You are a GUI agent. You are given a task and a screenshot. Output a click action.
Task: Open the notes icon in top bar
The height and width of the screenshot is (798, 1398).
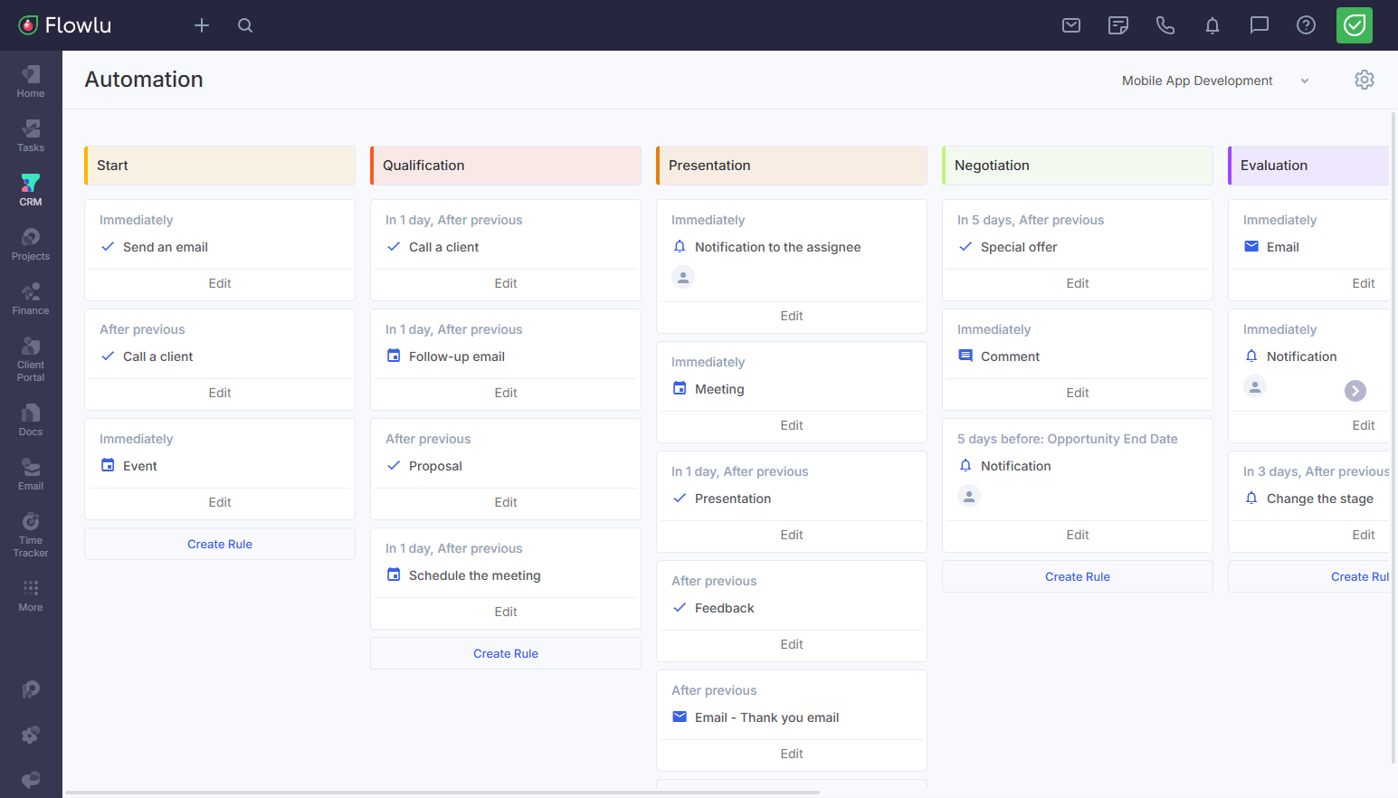tap(1118, 25)
